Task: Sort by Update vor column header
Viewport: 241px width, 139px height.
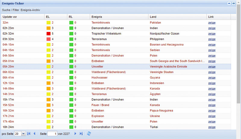Action: point(10,17)
